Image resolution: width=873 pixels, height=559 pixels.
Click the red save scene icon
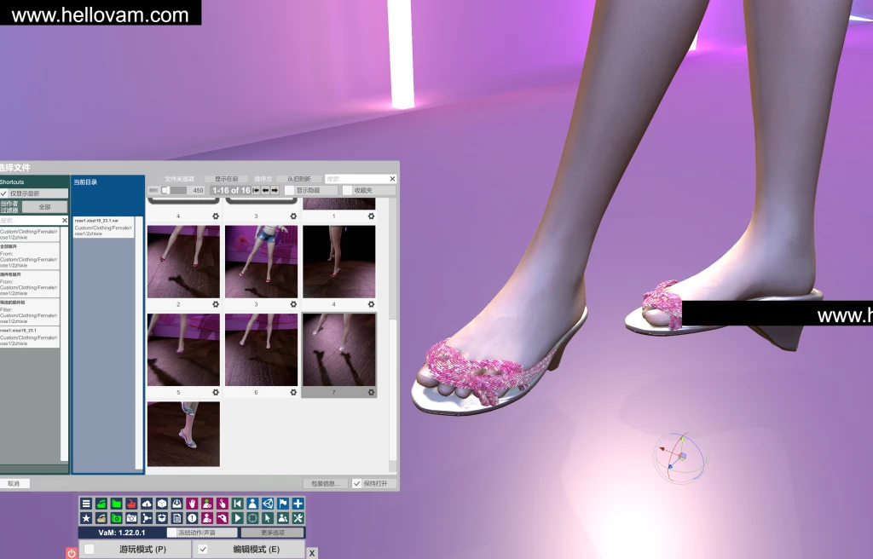coord(130,504)
